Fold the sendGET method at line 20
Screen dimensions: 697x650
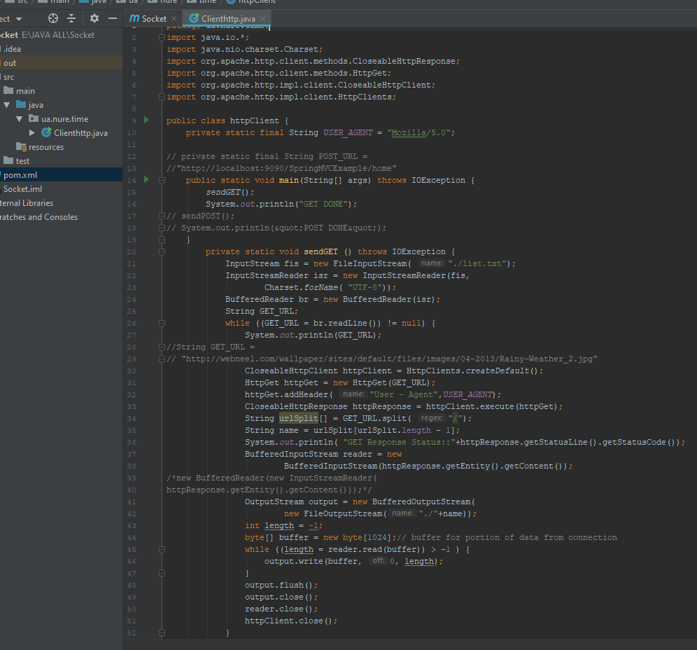tap(162, 251)
